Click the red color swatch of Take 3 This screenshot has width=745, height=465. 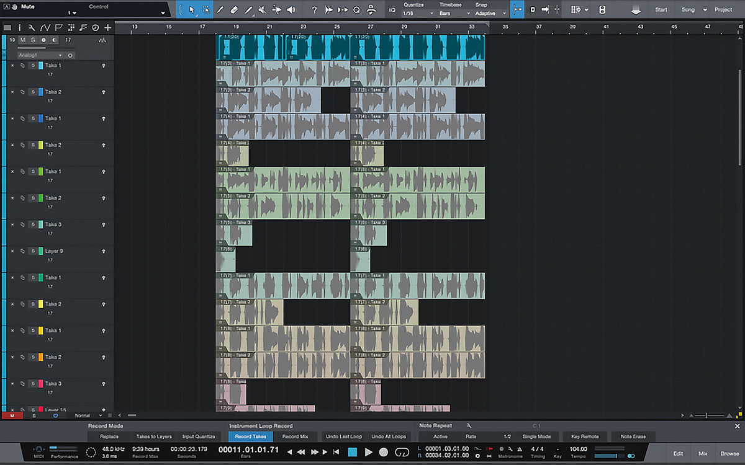click(40, 384)
